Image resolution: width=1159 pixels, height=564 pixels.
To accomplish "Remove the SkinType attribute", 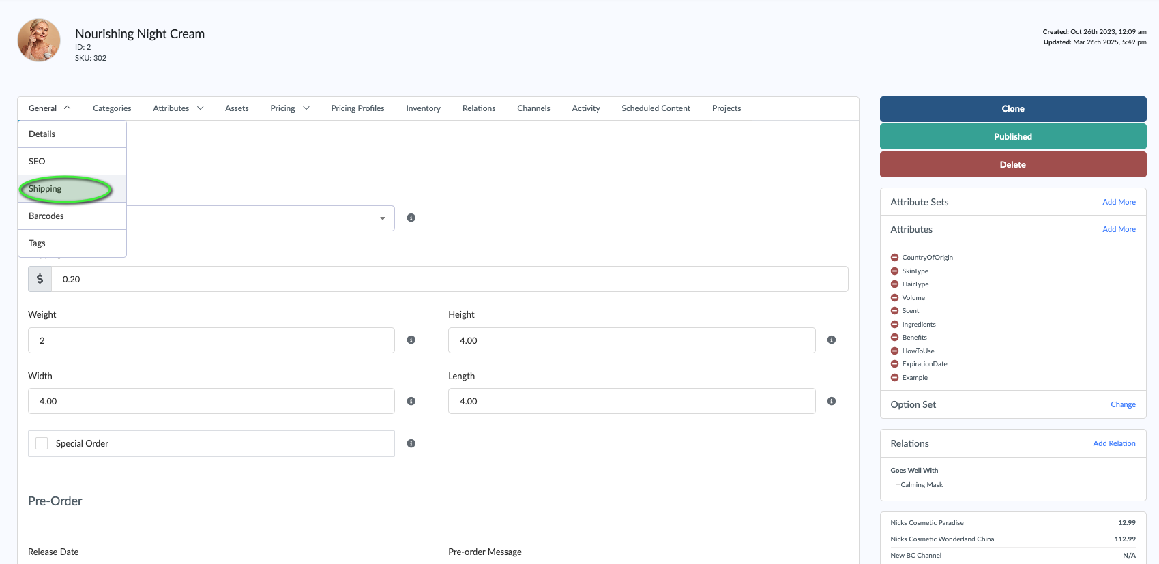I will click(894, 271).
